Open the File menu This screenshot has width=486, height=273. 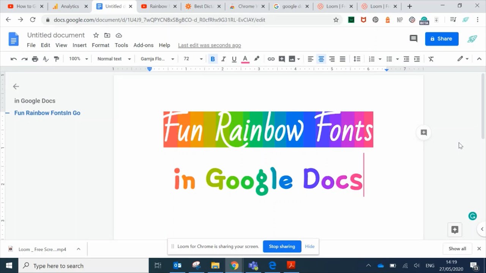31,45
